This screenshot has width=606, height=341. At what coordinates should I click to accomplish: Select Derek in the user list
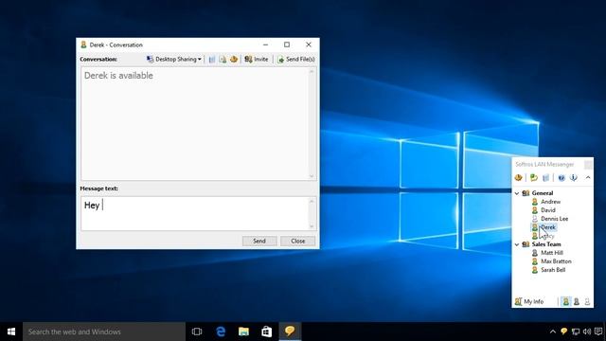point(548,227)
